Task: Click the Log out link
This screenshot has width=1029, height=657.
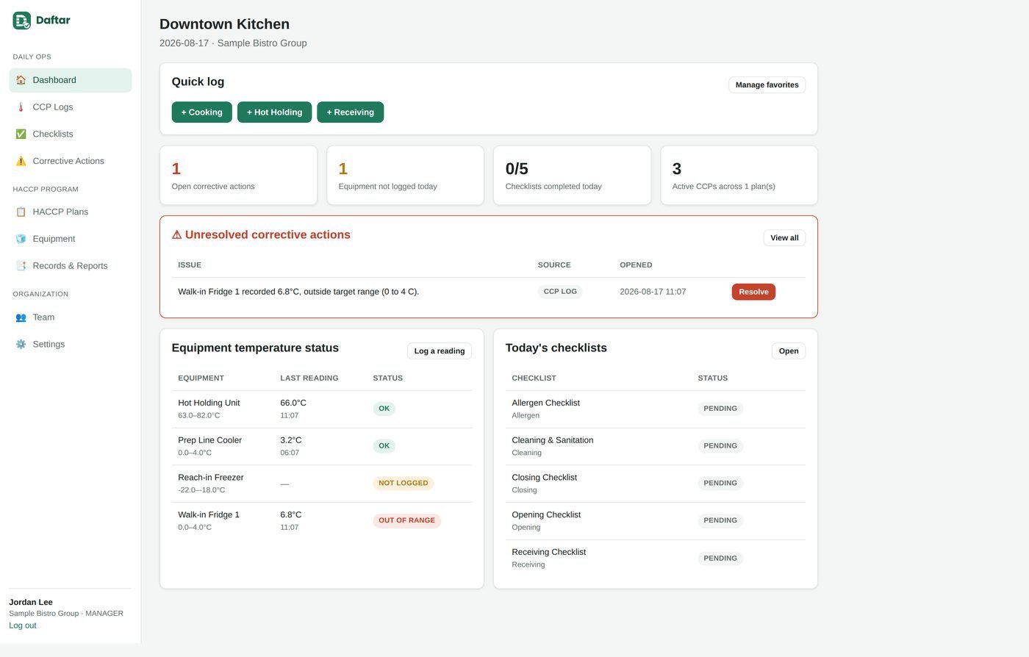Action: click(23, 625)
